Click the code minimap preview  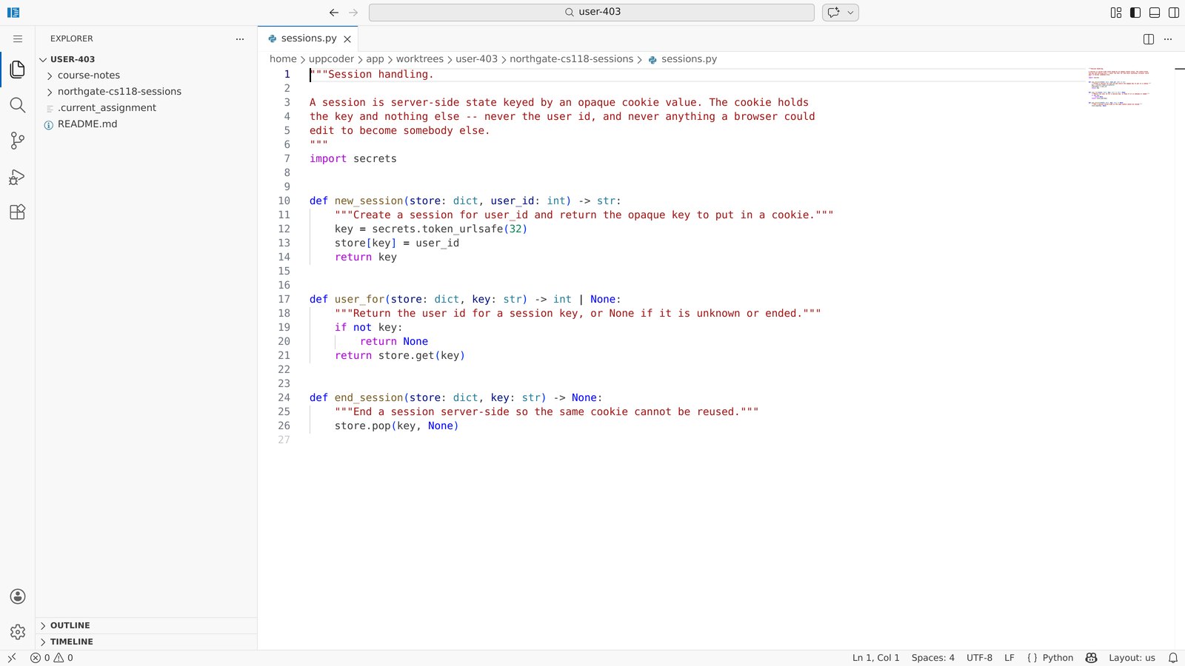[1118, 87]
